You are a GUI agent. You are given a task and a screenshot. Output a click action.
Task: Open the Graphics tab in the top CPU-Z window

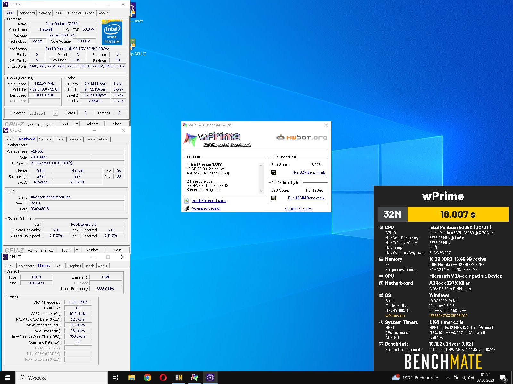75,13
